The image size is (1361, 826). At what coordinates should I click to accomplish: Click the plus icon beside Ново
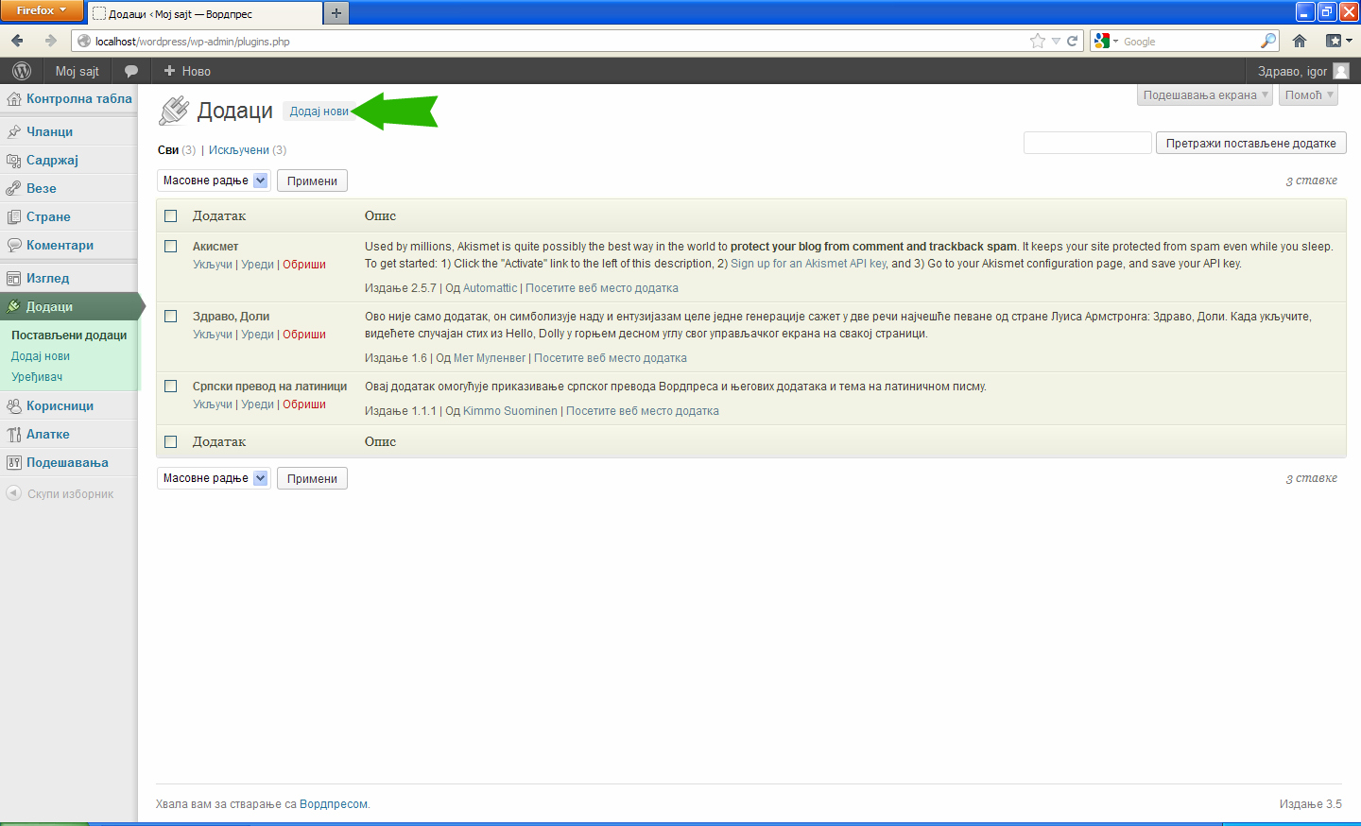[x=170, y=71]
